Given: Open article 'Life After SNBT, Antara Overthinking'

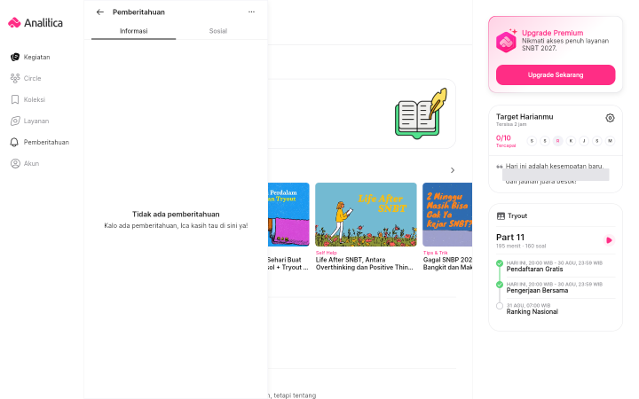Looking at the screenshot, I should click(x=365, y=263).
